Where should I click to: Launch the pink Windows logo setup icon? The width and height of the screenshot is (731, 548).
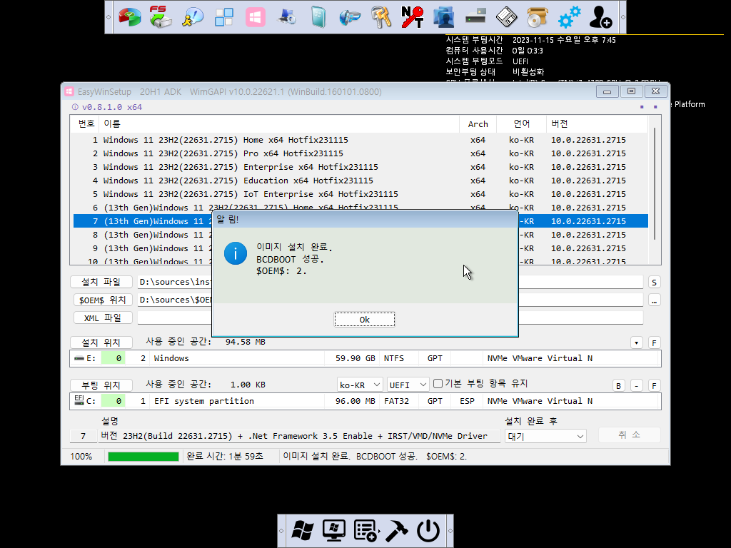pos(256,17)
